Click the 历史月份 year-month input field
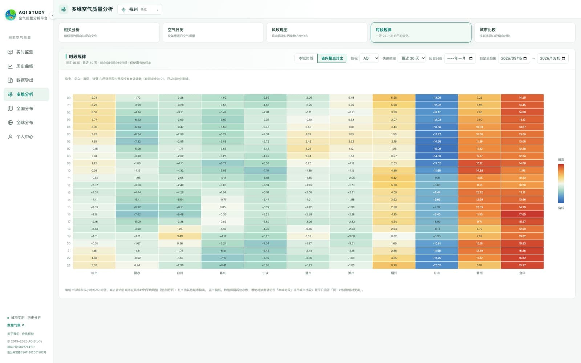This screenshot has width=581, height=363. point(460,58)
